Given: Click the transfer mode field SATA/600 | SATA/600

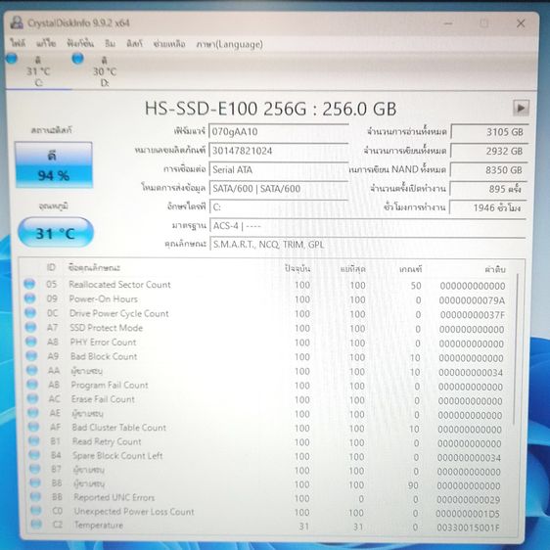Looking at the screenshot, I should tap(279, 189).
